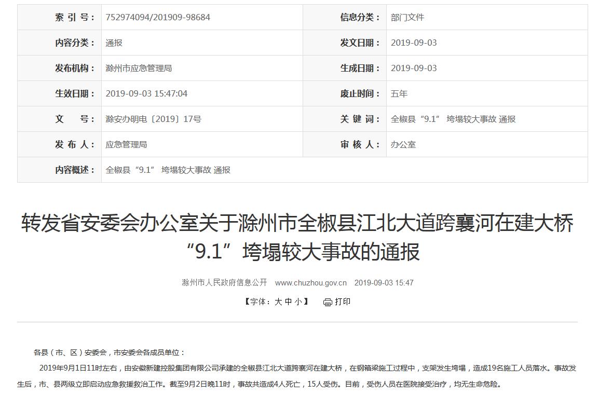Viewport: 612px width, 396px height.
Task: Click the 应急管理局 publisher value
Action: pos(126,144)
